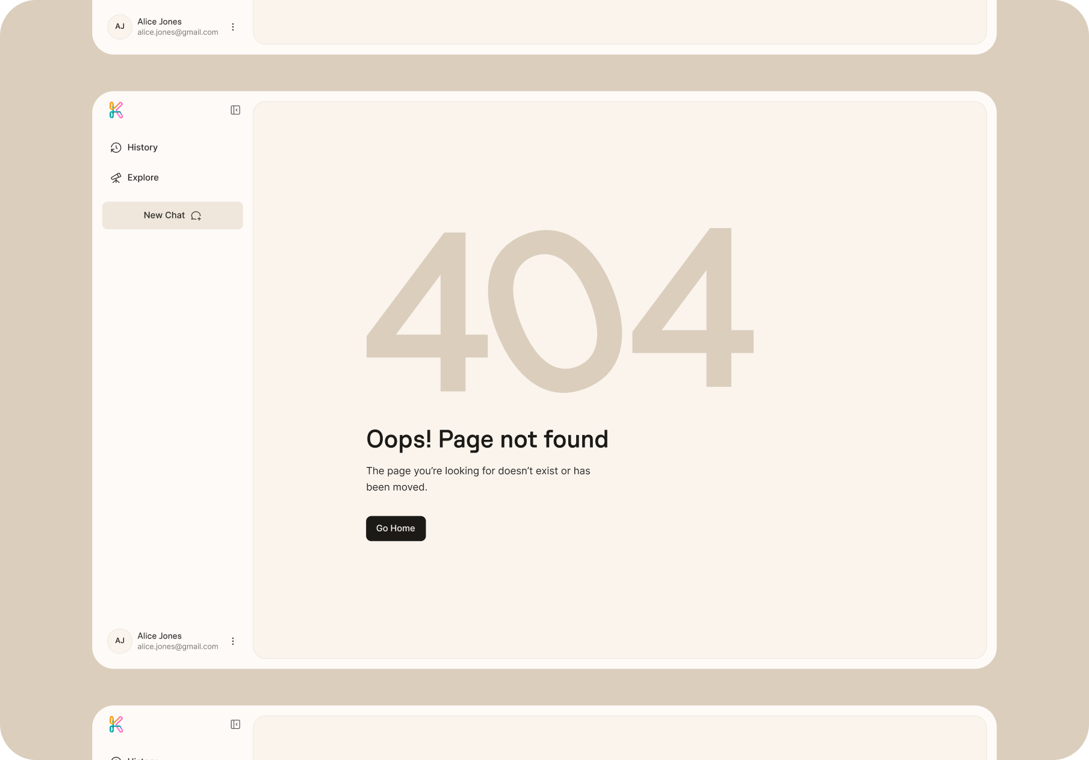Click the AJ avatar below New Chat

[x=120, y=641]
